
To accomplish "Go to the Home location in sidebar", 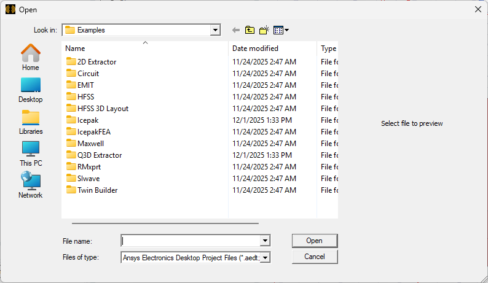I will click(x=31, y=57).
